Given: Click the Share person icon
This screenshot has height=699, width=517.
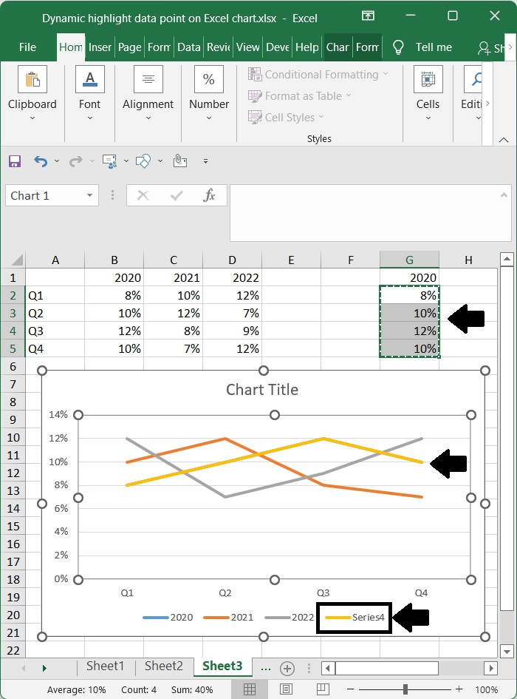Looking at the screenshot, I should (484, 47).
